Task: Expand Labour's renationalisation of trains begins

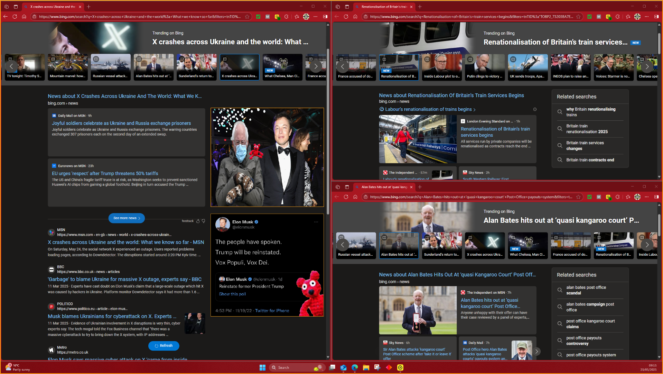Action: (428, 109)
